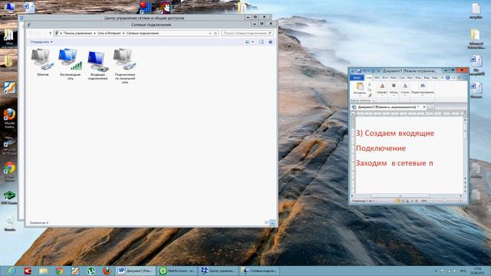The image size is (491, 276).
Task: Switch to Центр управления taskbar button
Action: pos(219,271)
